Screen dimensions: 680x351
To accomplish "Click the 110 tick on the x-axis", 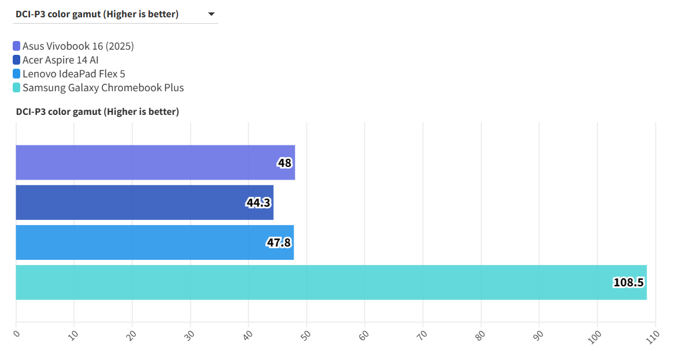I will (x=653, y=335).
